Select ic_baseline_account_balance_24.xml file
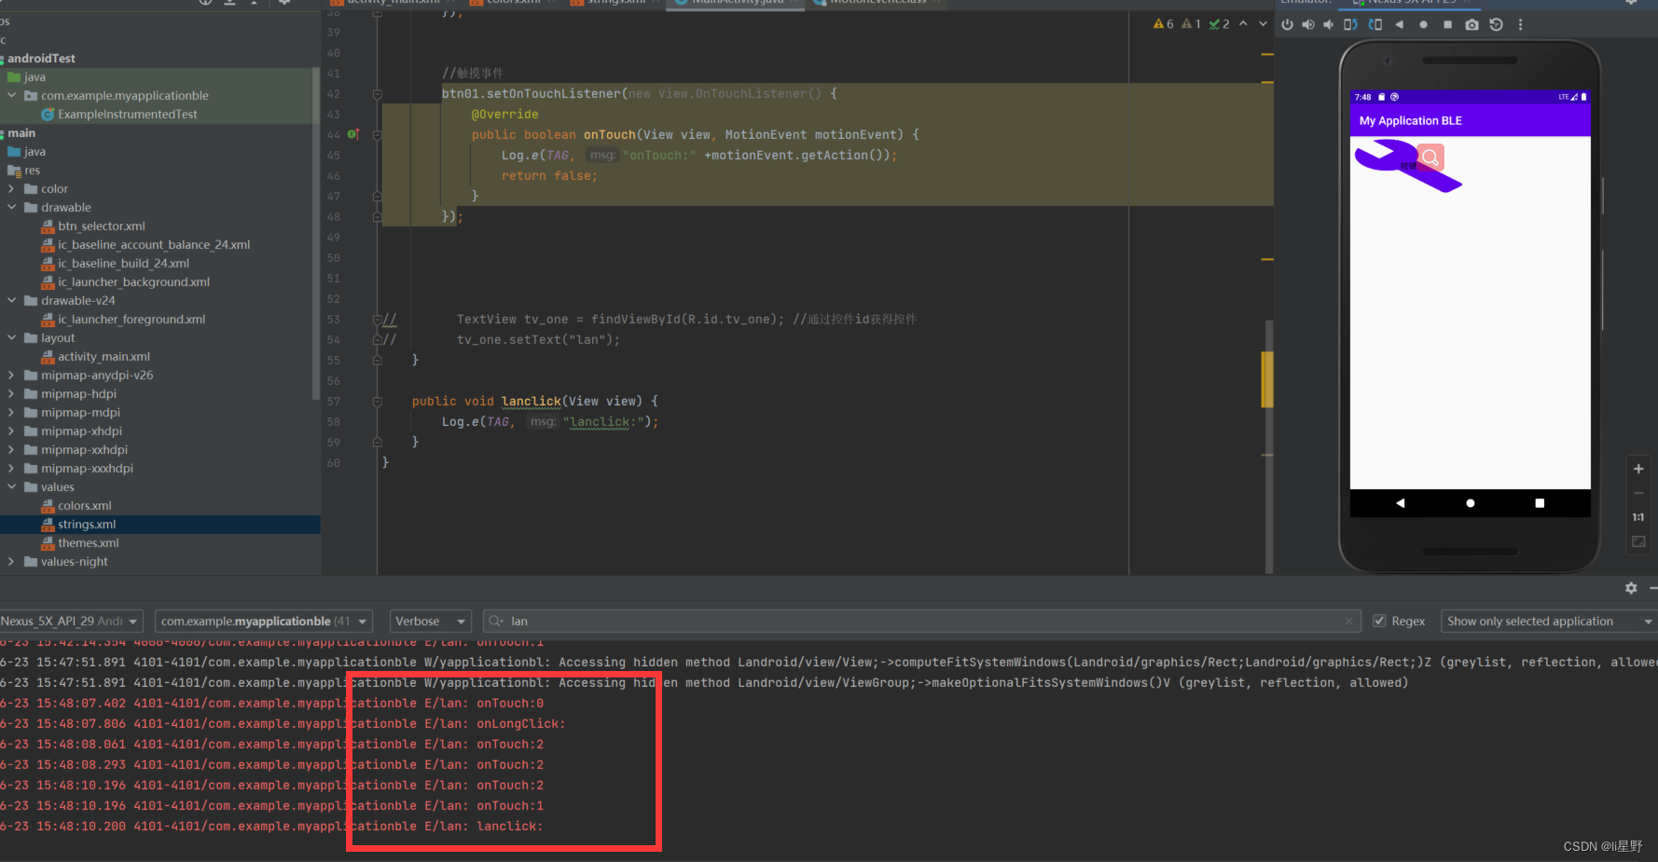The height and width of the screenshot is (862, 1658). point(154,244)
